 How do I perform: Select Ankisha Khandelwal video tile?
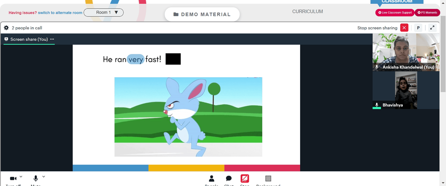coord(406,52)
